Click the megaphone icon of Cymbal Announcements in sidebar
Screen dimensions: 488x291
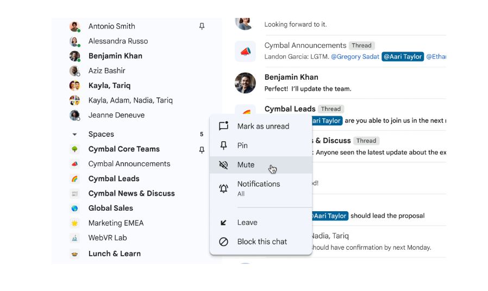(74, 164)
